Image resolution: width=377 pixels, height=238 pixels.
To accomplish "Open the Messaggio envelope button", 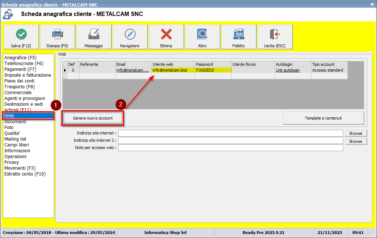I will 94,37.
